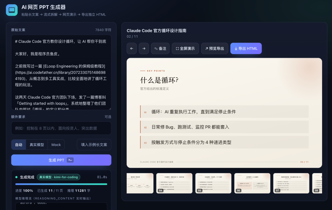Click the resize handle of 原始文案 textarea
Viewport: 332px width, 210px height.
point(110,108)
